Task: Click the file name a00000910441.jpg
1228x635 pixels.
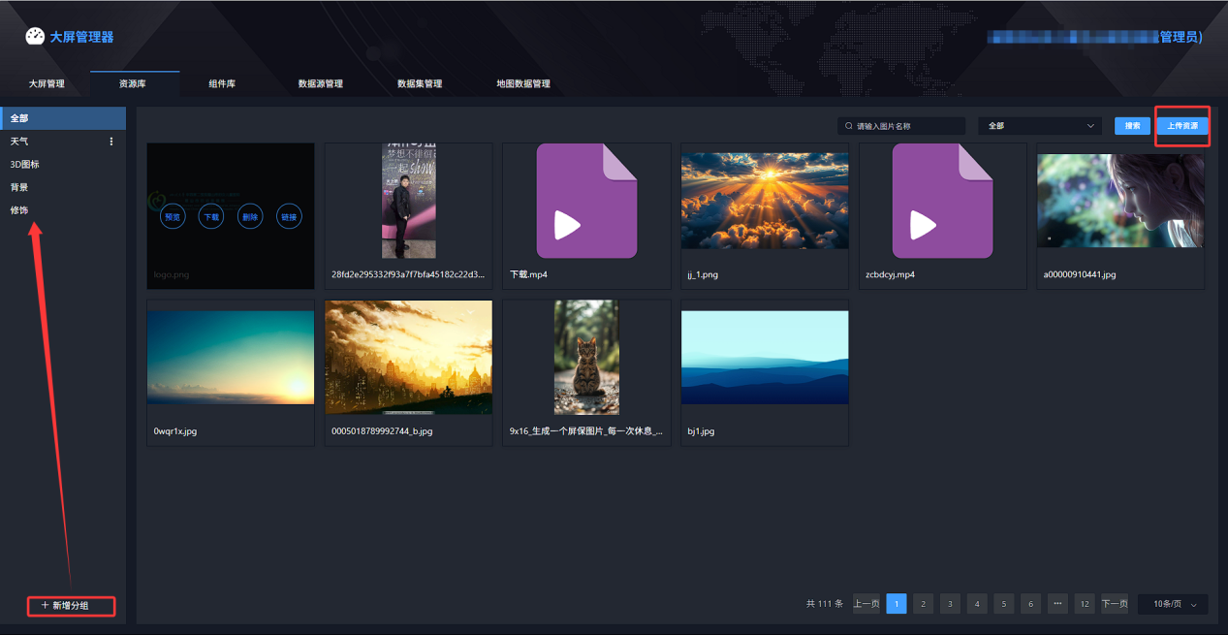Action: pos(1080,275)
